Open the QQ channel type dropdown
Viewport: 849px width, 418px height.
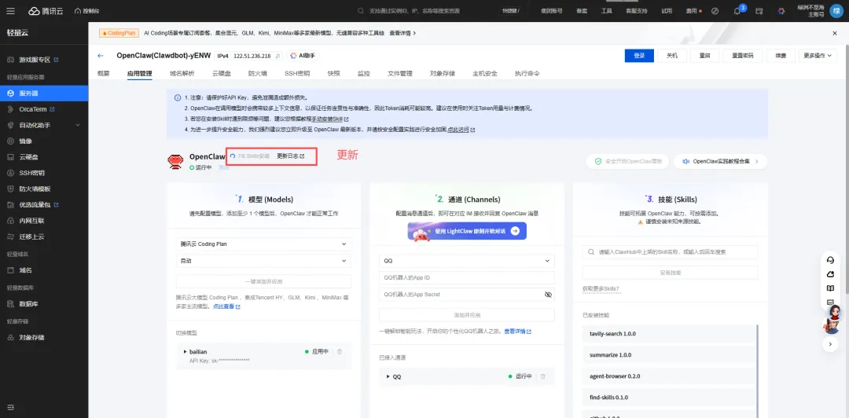(x=467, y=261)
